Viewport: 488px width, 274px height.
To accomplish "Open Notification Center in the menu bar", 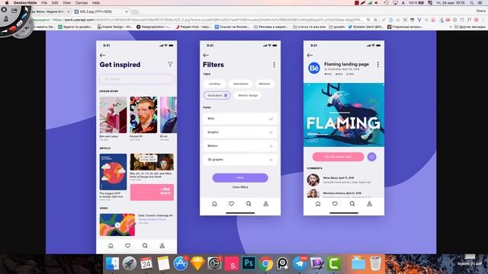I will (x=480, y=3).
